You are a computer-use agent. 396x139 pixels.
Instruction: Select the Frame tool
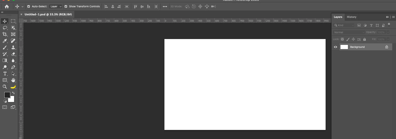[13, 34]
